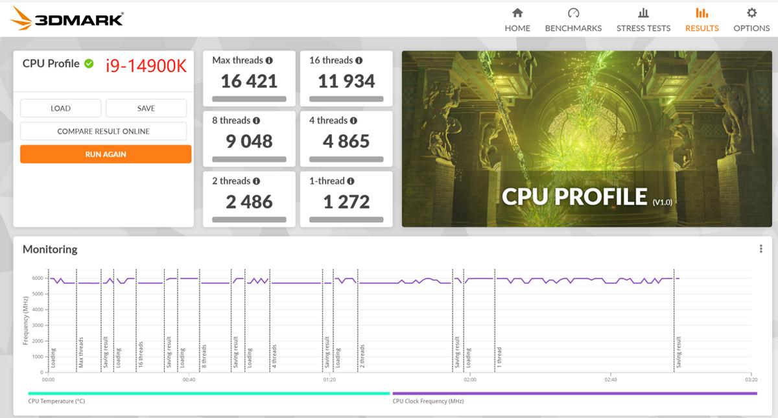Screen dimensions: 778x418
Task: Click the 16 threads marker on chart
Action: [x=140, y=355]
